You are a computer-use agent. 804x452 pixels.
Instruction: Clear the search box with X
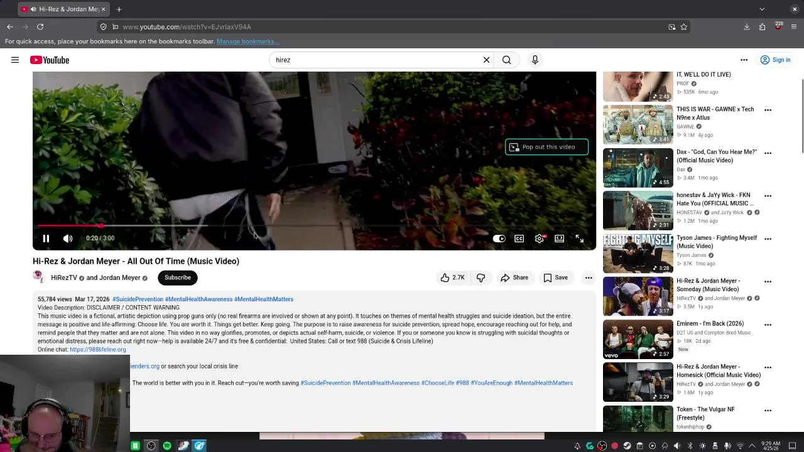click(x=486, y=60)
